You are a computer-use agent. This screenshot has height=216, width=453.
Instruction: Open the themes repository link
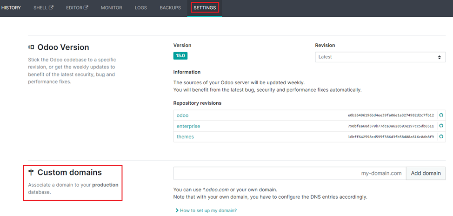coord(185,137)
